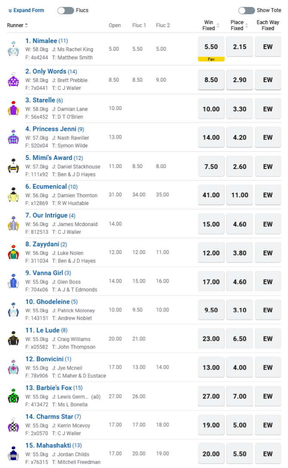Click Barbie's Fox green checkered silks icon
288x468 pixels.
13,396
